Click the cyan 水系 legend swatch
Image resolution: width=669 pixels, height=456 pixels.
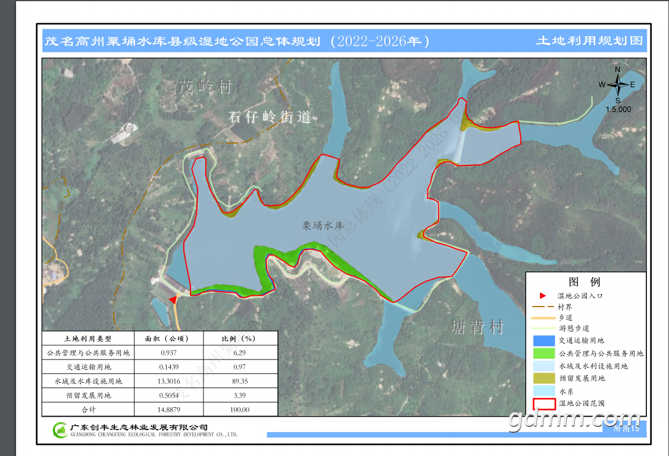(544, 391)
